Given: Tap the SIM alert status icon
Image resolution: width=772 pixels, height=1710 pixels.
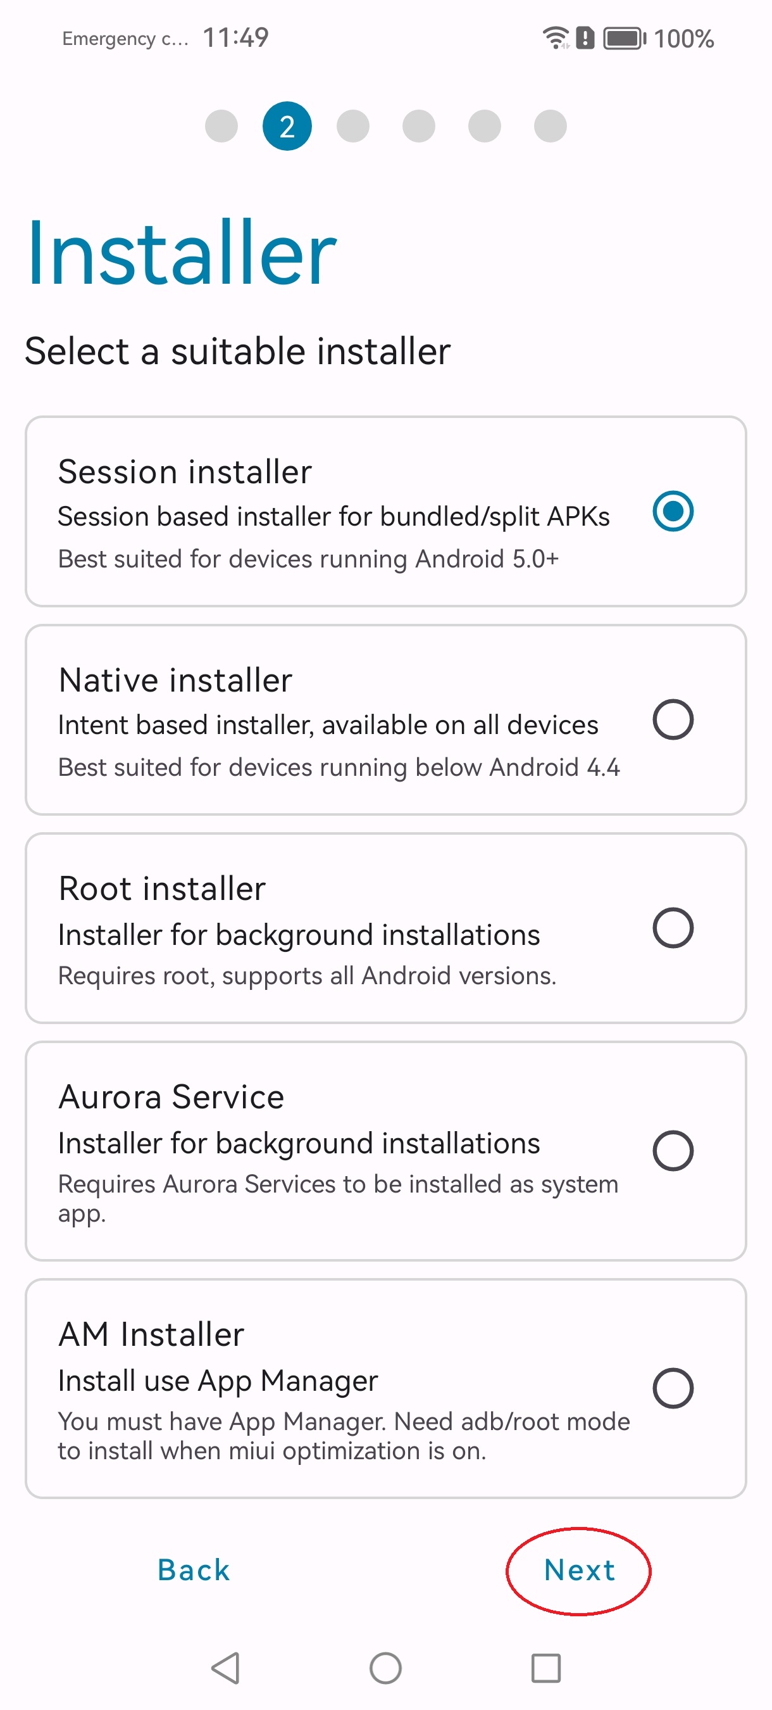Looking at the screenshot, I should coord(585,38).
